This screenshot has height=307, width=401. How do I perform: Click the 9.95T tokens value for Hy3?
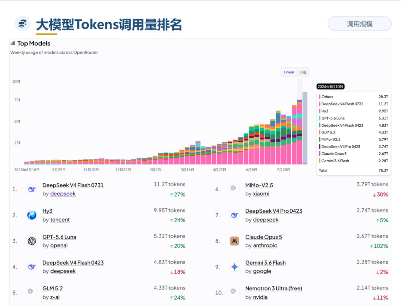(x=169, y=210)
